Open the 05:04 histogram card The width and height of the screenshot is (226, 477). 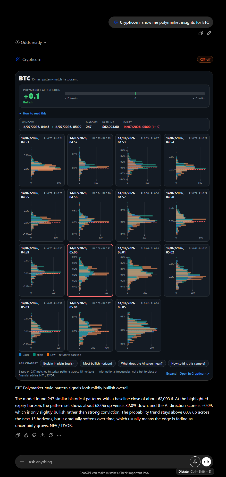[x=90, y=325]
